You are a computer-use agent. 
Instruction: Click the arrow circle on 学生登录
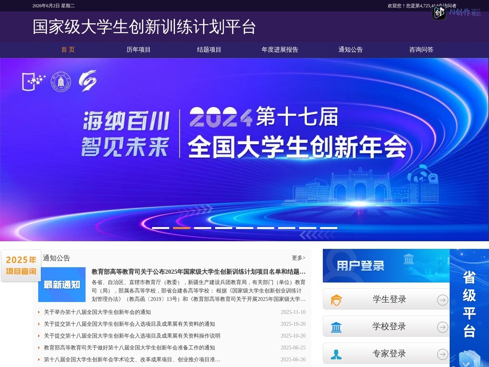[443, 300]
